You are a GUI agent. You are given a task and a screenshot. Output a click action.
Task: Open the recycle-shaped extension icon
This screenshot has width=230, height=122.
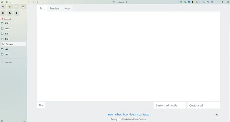197,2
